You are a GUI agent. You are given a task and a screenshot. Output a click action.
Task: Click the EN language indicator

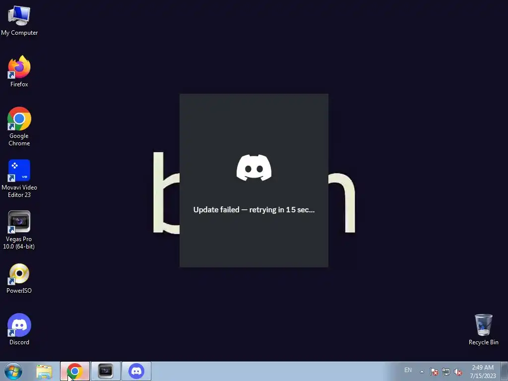coord(408,370)
